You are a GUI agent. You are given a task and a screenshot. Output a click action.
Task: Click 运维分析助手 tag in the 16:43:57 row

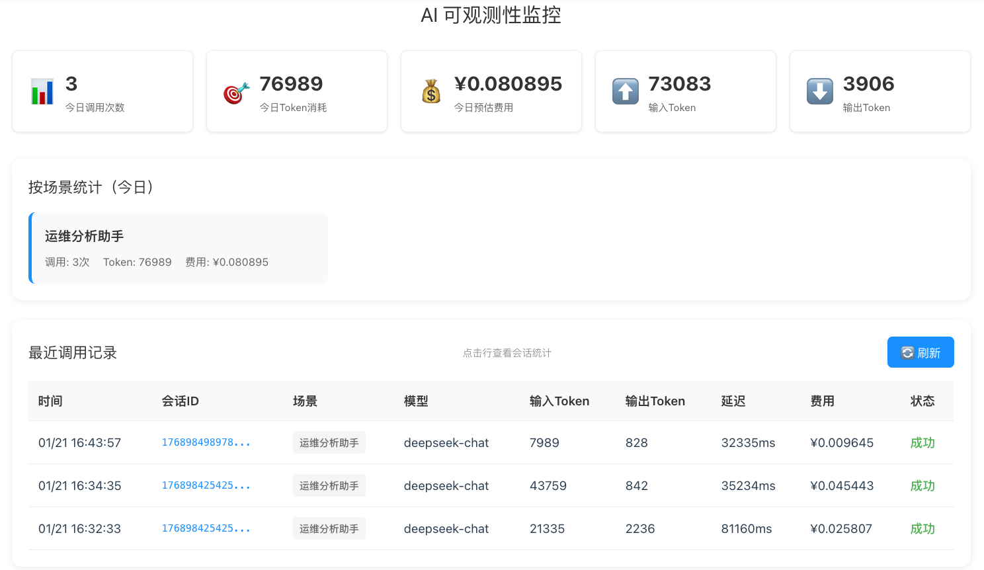point(329,442)
